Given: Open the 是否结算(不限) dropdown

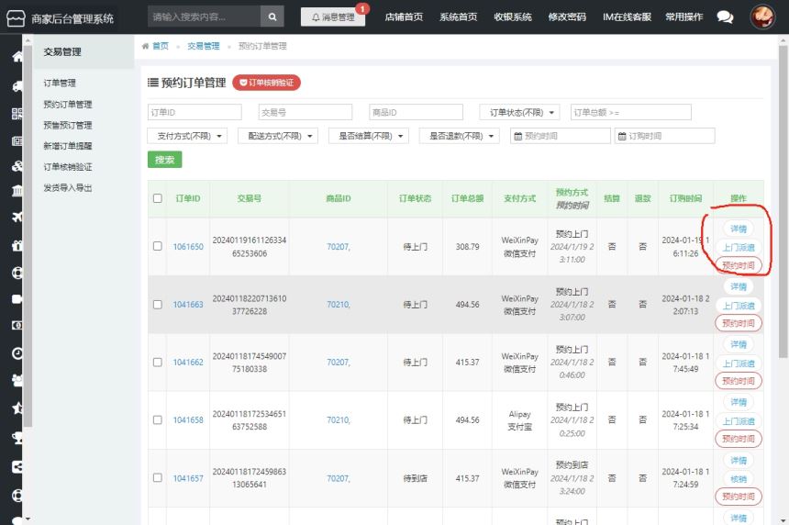Looking at the screenshot, I should click(x=368, y=136).
